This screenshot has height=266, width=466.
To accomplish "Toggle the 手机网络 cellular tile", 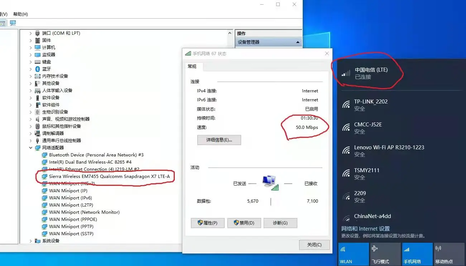I will [417, 254].
